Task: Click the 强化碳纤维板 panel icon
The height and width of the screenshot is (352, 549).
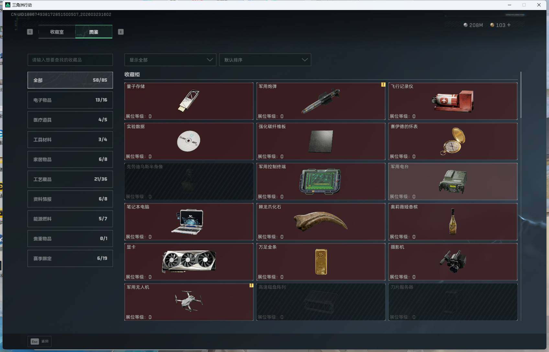Action: pyautogui.click(x=321, y=141)
